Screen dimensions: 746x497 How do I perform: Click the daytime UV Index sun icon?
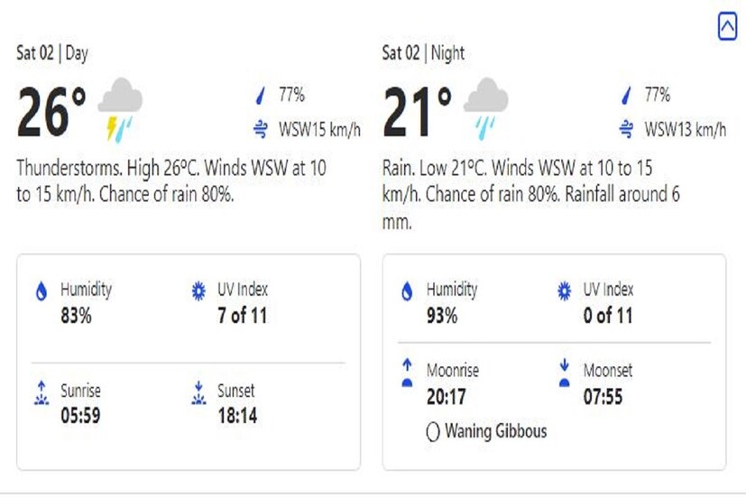coord(198,292)
